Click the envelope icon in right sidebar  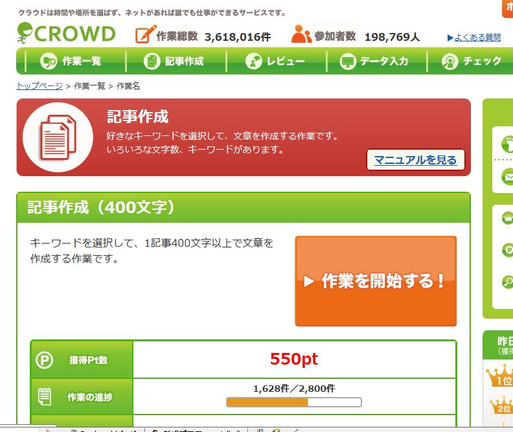pyautogui.click(x=507, y=176)
